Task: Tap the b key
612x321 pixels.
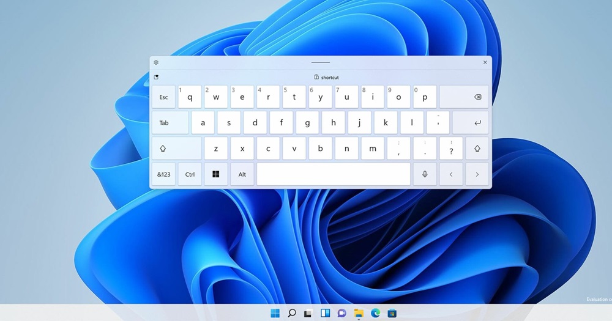Action: 321,149
